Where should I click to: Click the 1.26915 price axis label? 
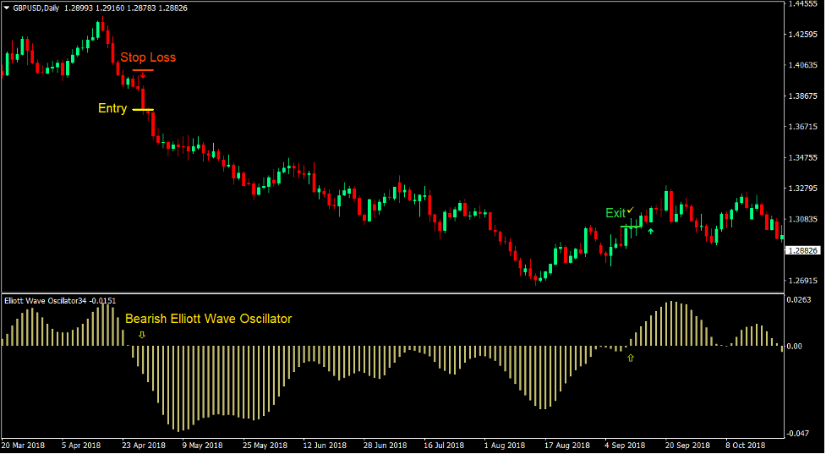[803, 281]
